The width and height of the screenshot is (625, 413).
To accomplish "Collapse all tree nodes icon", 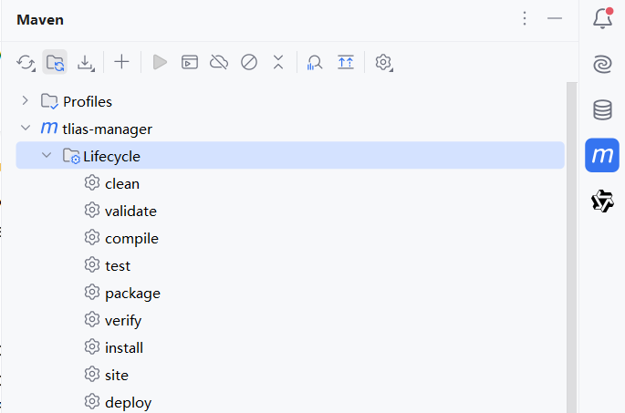I will click(278, 62).
